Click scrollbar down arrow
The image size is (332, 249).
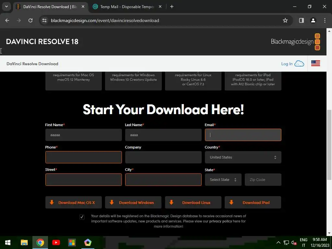click(329, 233)
